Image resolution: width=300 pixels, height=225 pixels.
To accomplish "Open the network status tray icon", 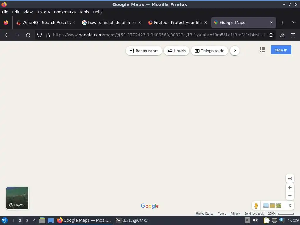I will [x=274, y=220].
